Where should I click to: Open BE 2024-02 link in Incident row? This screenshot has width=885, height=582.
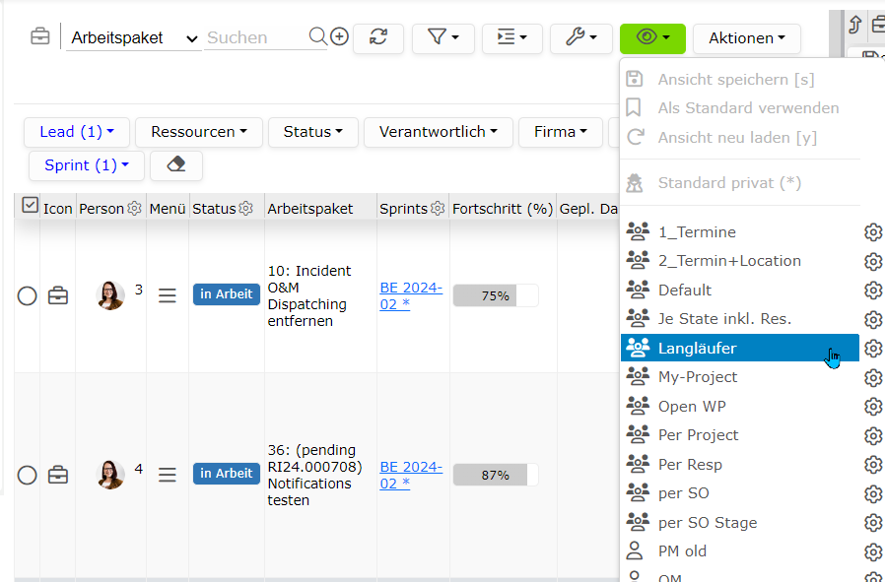[411, 295]
